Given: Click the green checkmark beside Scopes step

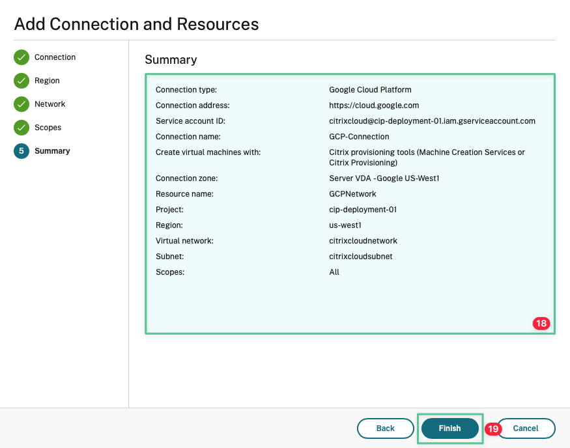Looking at the screenshot, I should [x=21, y=128].
